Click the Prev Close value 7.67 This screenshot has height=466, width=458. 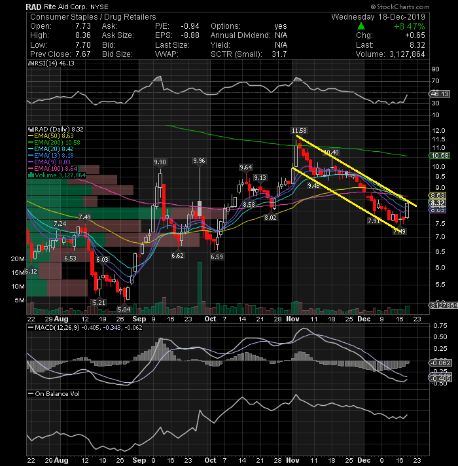point(83,54)
